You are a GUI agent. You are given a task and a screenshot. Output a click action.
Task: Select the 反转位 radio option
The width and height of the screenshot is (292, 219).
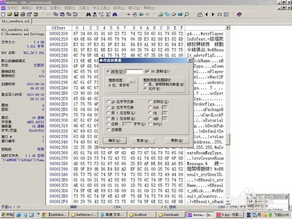(x=150, y=102)
